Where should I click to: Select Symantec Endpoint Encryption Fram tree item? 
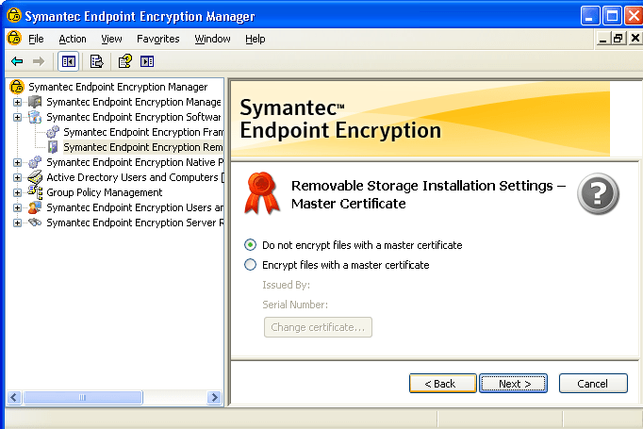click(x=143, y=132)
